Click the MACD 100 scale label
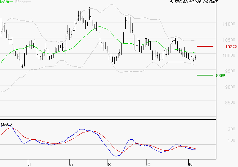Viewport: 238px width, 167px height. click(232, 140)
